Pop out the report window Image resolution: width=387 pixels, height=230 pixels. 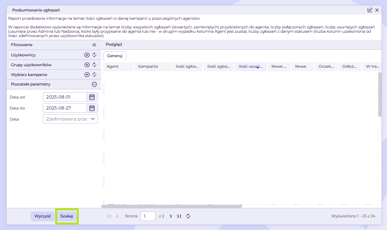[x=370, y=10]
